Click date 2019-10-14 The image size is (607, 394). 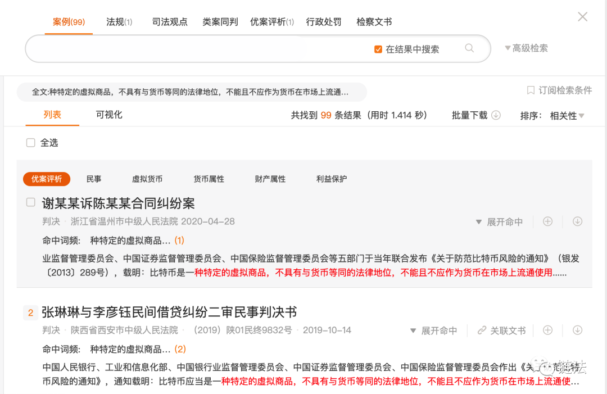pos(327,330)
